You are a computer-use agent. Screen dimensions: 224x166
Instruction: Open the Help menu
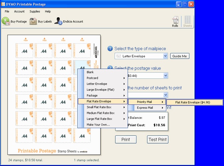(x=48, y=11)
